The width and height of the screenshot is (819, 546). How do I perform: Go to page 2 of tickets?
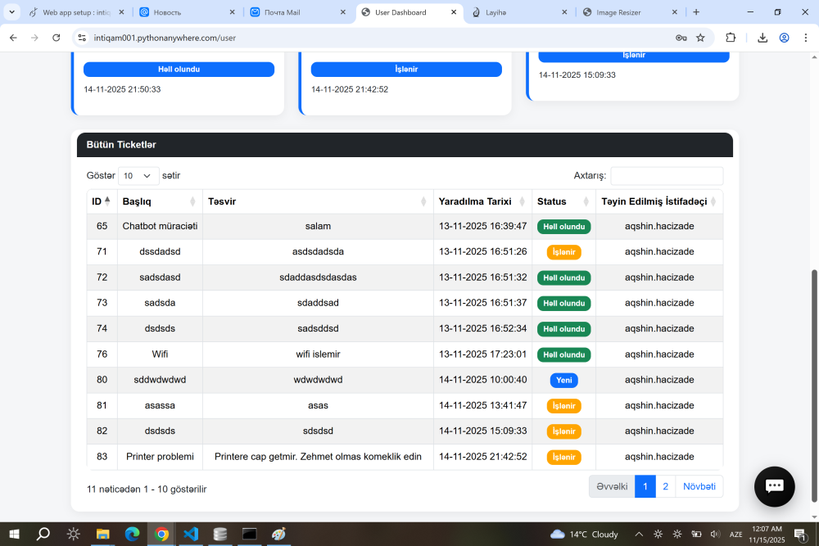click(x=665, y=486)
